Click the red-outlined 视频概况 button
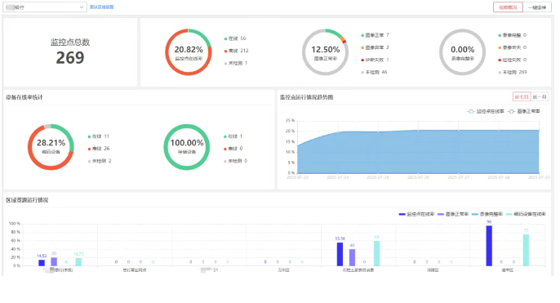 508,7
